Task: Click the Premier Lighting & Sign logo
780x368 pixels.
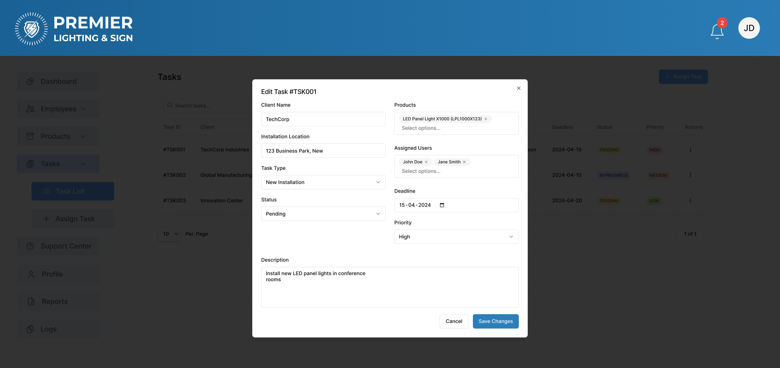Action: tap(74, 29)
